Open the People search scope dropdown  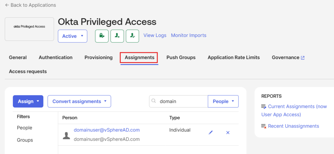click(223, 101)
